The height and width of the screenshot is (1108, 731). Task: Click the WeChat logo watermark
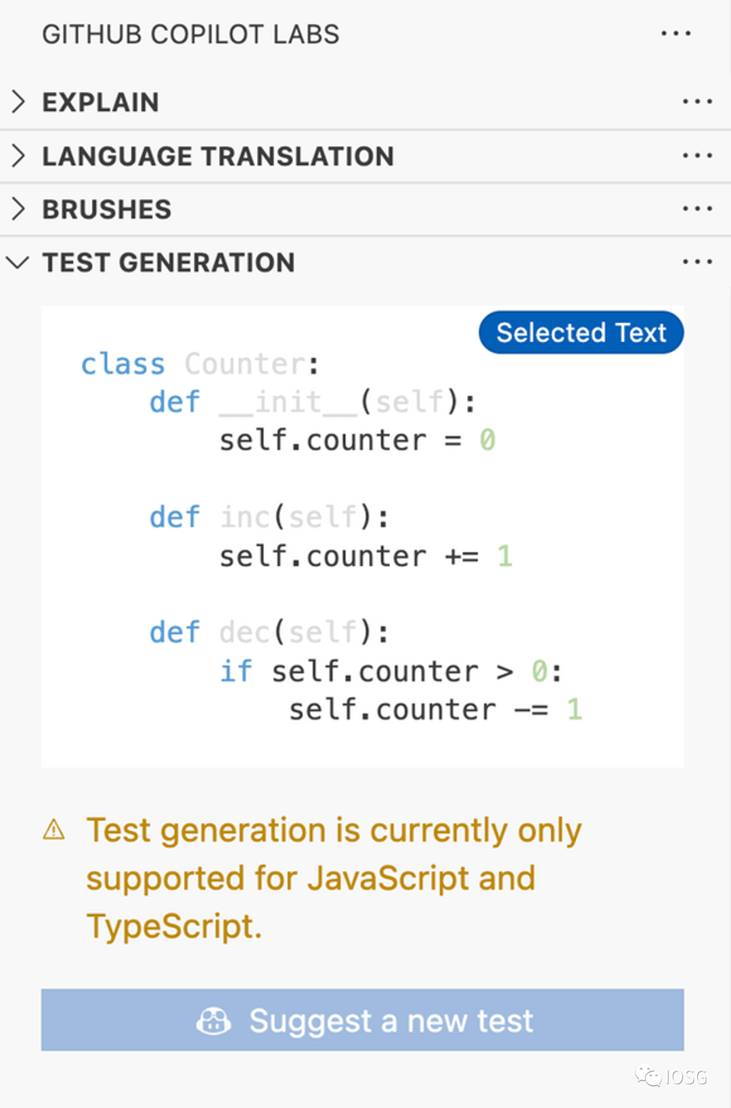(x=648, y=1076)
